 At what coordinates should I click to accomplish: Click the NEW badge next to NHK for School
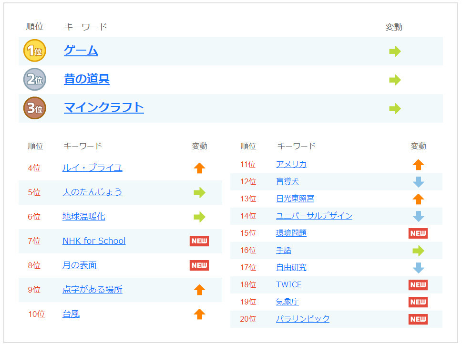tap(199, 241)
